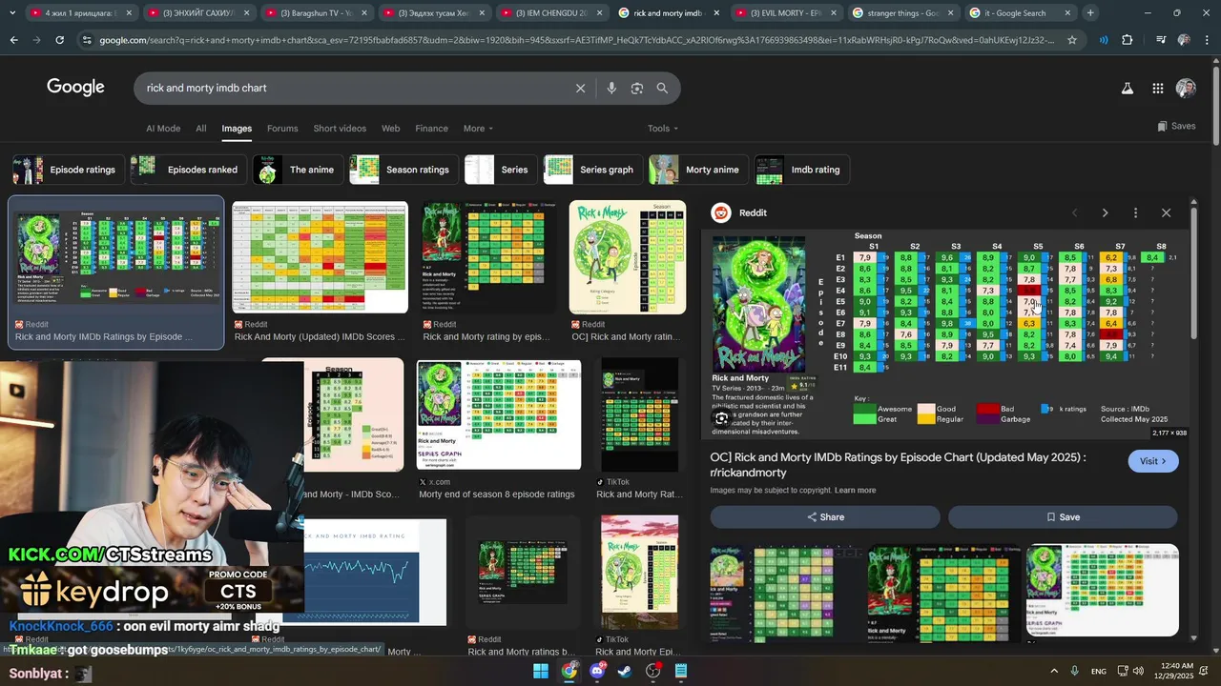The height and width of the screenshot is (686, 1221).
Task: Open the Tools dropdown
Action: [x=663, y=129]
